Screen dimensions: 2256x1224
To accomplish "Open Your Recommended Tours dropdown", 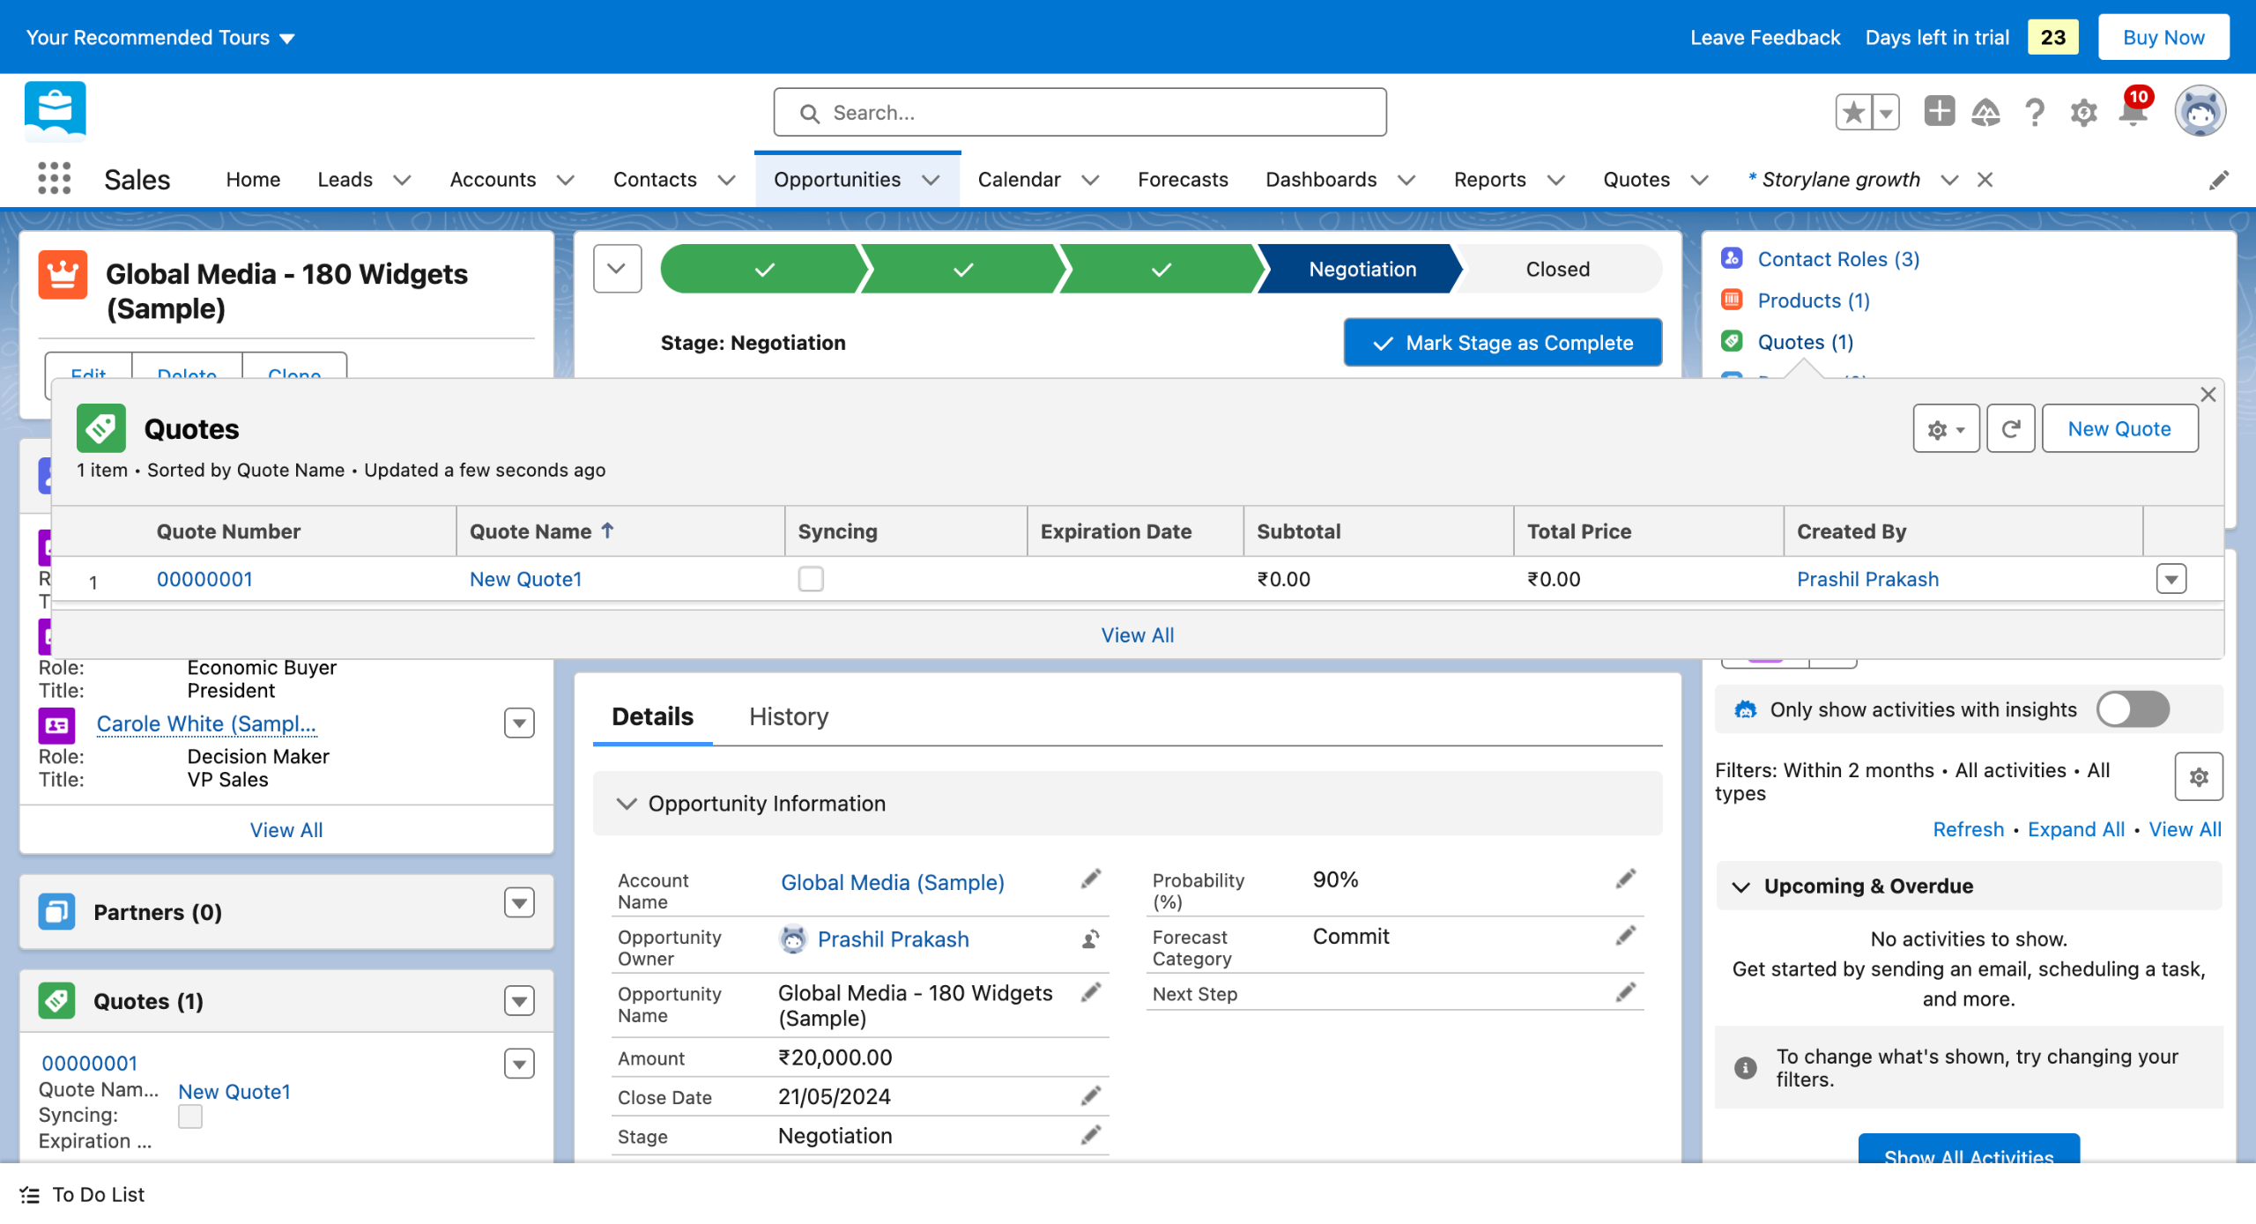I will (160, 37).
